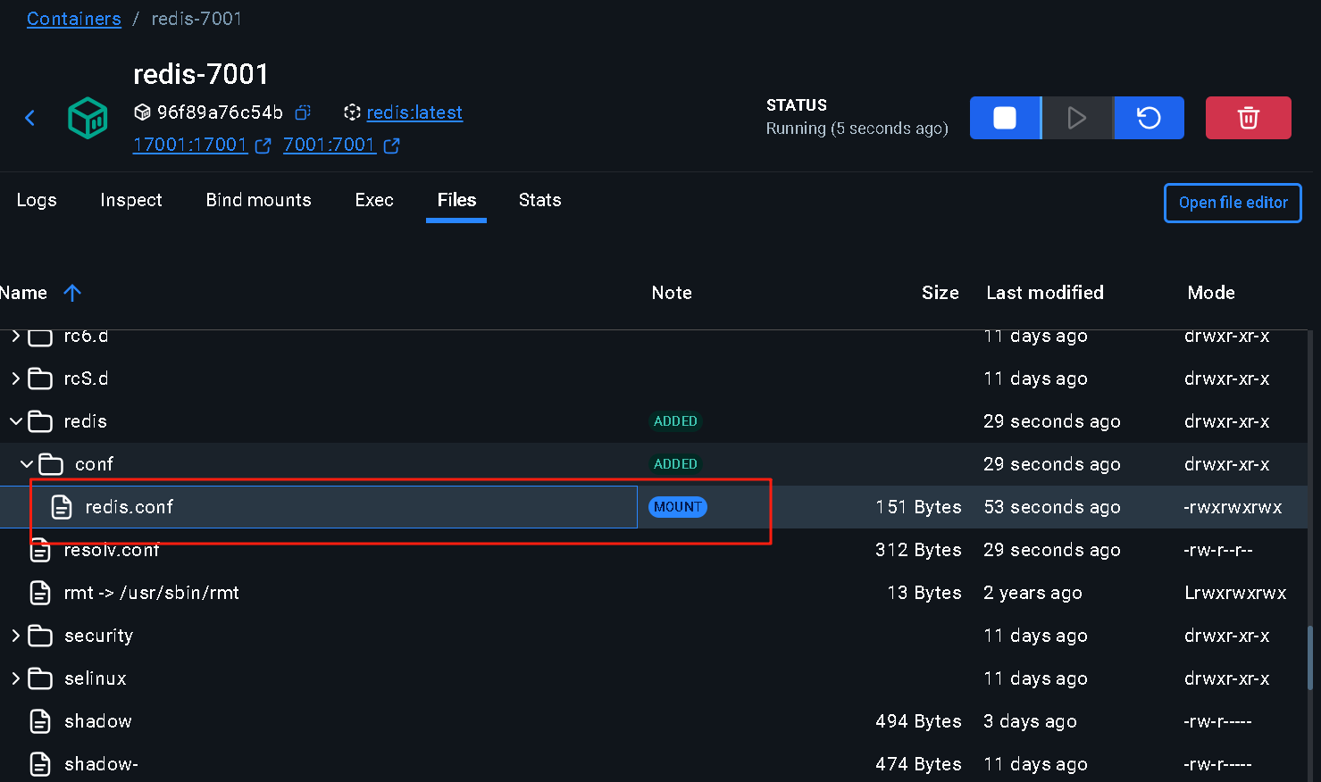Copy container ID 96f89a76c54b
Image resolution: width=1321 pixels, height=782 pixels.
(x=303, y=112)
